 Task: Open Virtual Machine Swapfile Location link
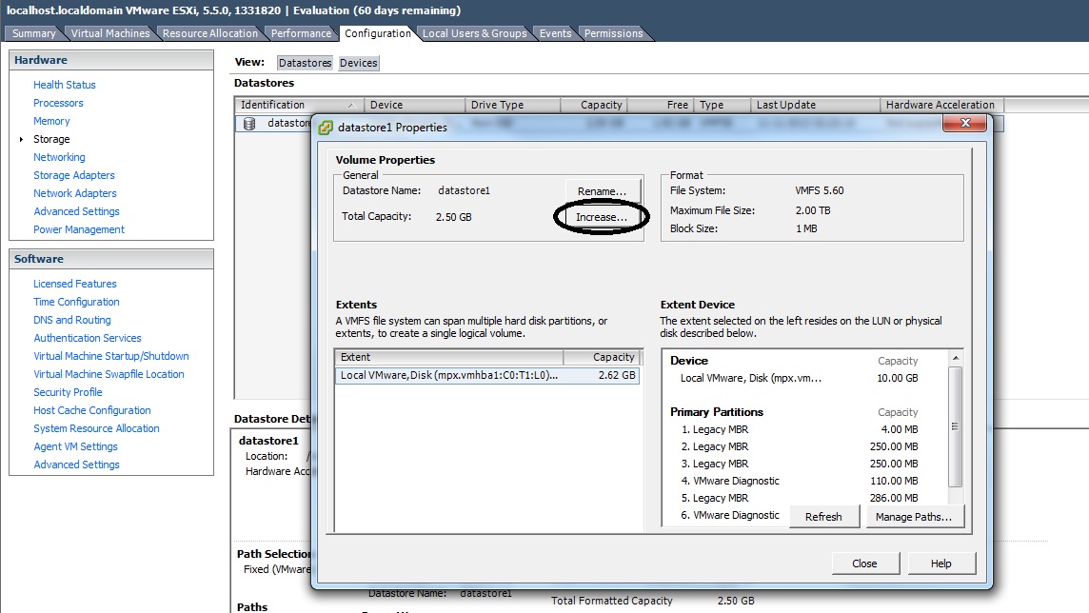109,373
